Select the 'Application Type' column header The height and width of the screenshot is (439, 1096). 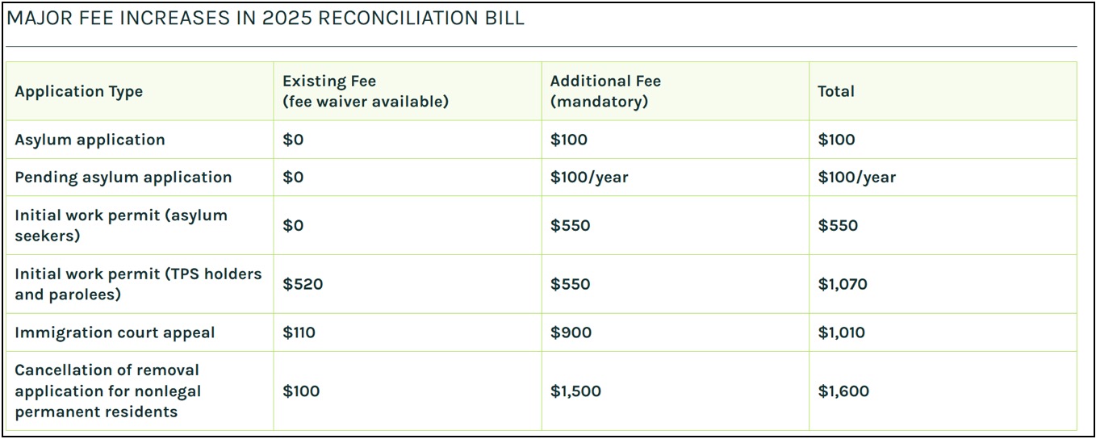(79, 91)
